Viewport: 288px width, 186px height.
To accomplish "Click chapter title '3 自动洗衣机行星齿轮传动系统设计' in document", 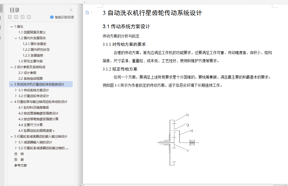I will [152, 13].
